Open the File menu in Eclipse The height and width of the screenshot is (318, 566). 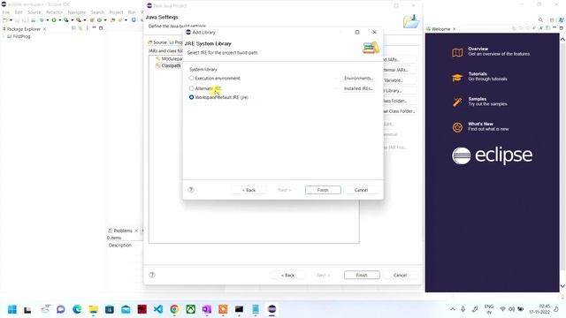tap(6, 12)
